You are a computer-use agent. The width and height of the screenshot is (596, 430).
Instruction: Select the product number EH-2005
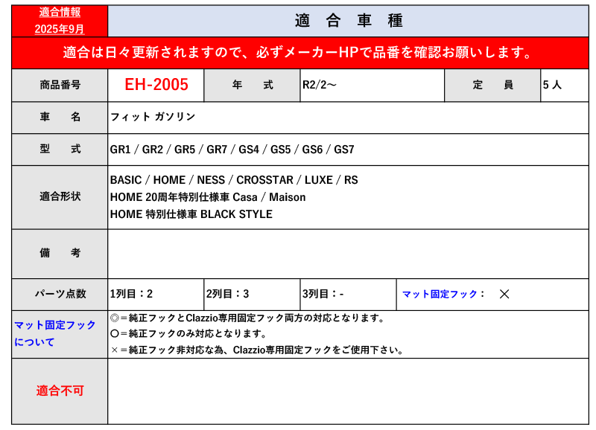(x=156, y=85)
